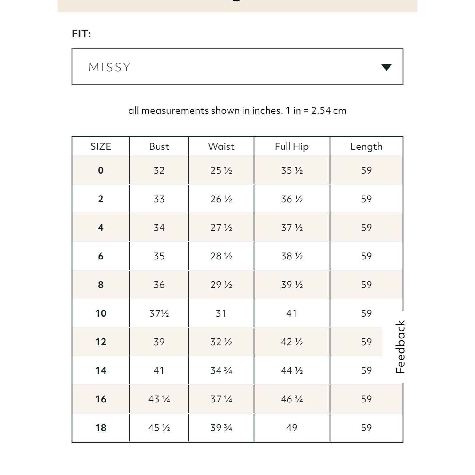Open the MISSY fit dropdown
The height and width of the screenshot is (475, 475).
[237, 67]
